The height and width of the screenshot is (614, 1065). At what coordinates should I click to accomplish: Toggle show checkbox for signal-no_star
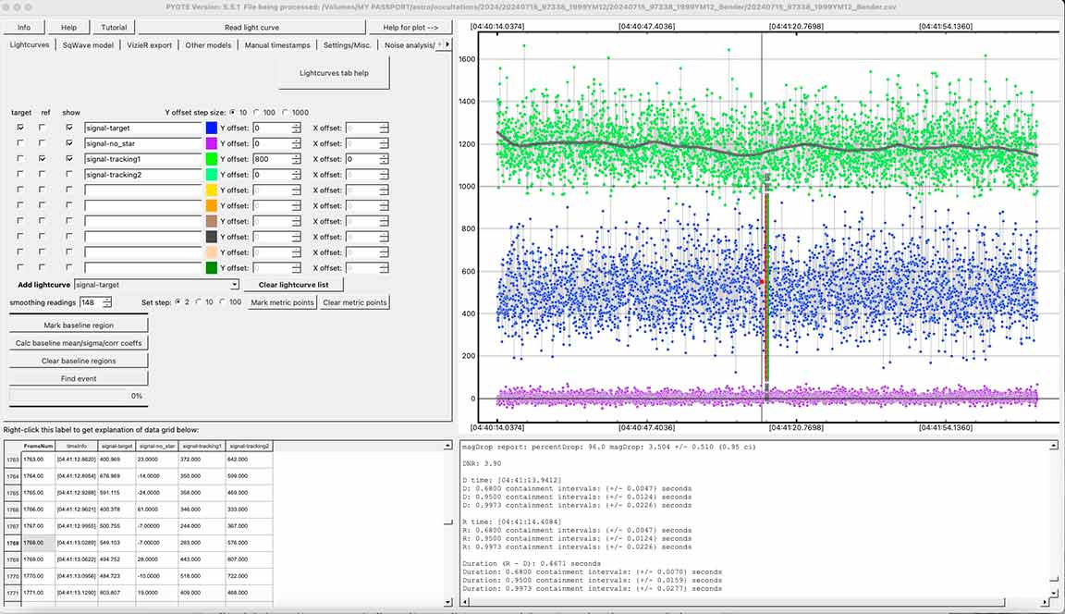point(69,143)
